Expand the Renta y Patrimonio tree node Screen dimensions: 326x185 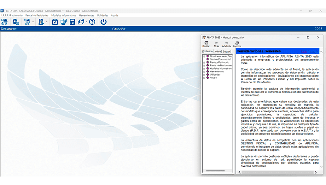tap(204, 62)
